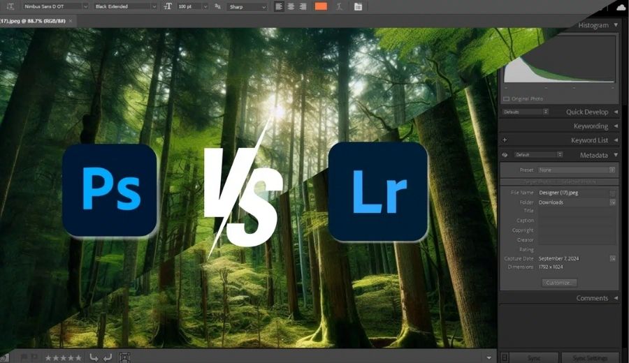Image resolution: width=629 pixels, height=363 pixels.
Task: Expand the Comments panel
Action: 616,297
